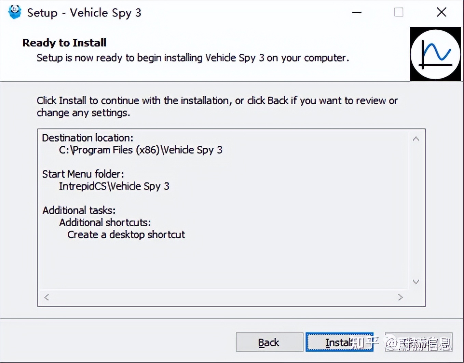Minimize the Setup window
The height and width of the screenshot is (363, 464).
pyautogui.click(x=356, y=13)
